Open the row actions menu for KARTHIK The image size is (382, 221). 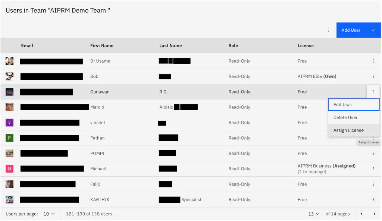(373, 200)
